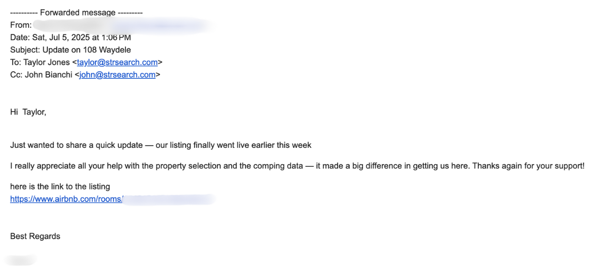The image size is (592, 266).
Task: Click the 'Hi Taylor,' greeting
Action: click(28, 112)
